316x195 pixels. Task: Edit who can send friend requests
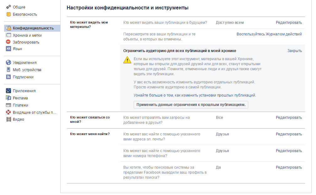[289, 118]
